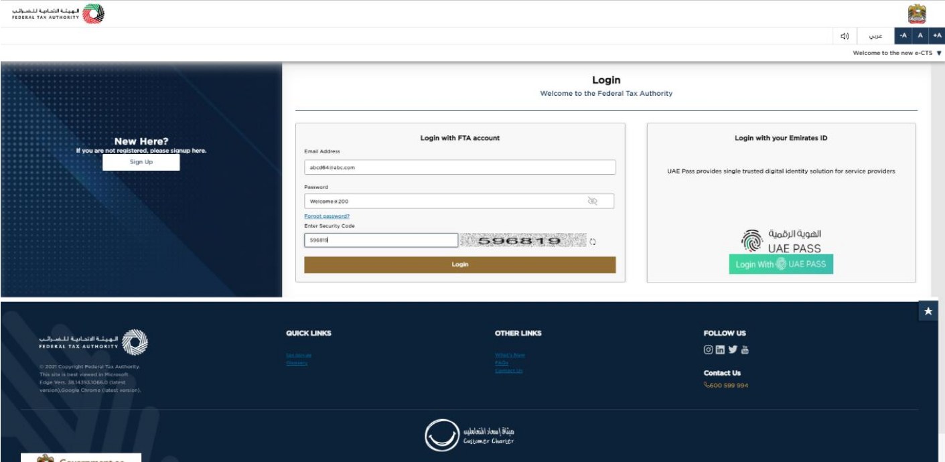Viewport: 945px width, 462px height.
Task: Click the UAE PASS fingerprint logo
Action: coord(752,241)
